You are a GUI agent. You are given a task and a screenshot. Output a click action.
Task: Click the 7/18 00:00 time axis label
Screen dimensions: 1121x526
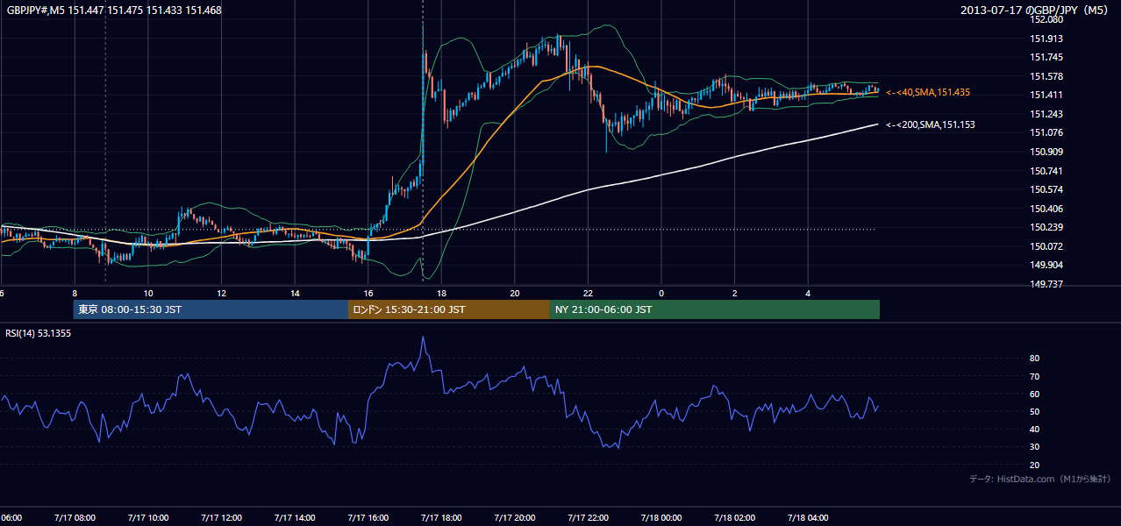661,517
